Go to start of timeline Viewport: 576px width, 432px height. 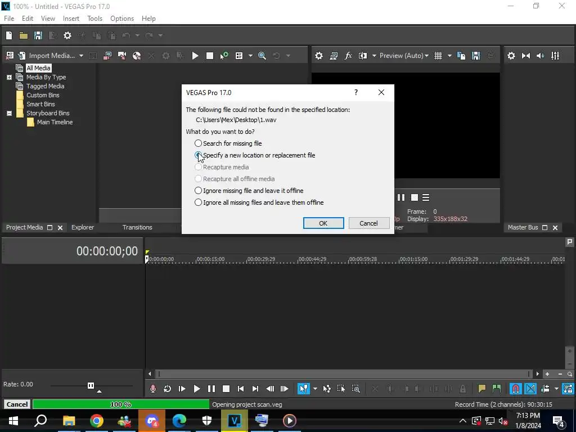coord(241,389)
